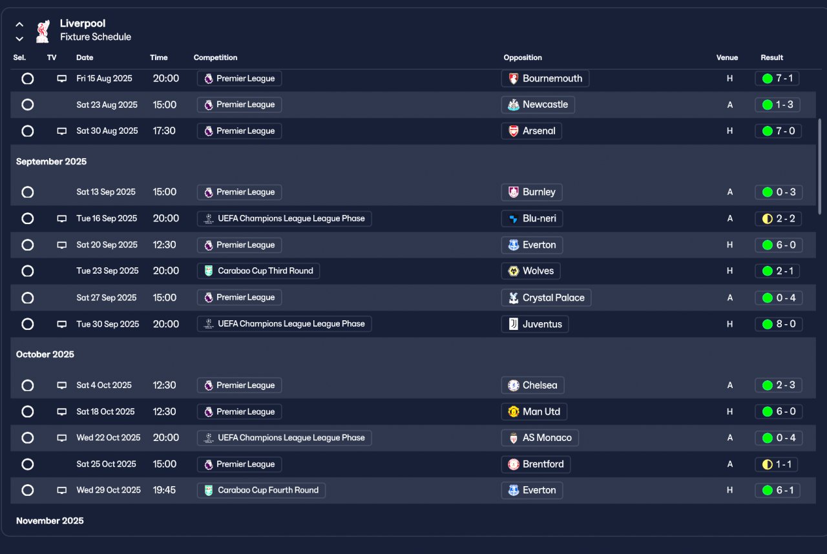Screen dimensions: 827x554
Task: Open the Everton button in the Sat 20 Sep row
Action: pos(532,245)
